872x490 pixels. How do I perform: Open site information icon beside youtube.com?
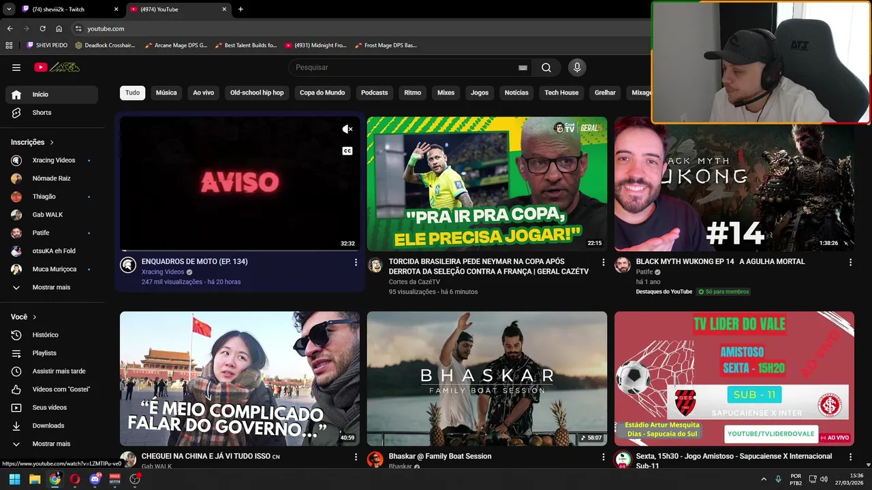[x=78, y=29]
